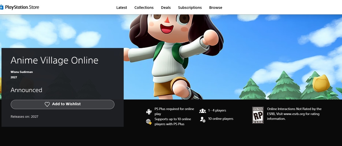Go to the Deals section

click(166, 8)
